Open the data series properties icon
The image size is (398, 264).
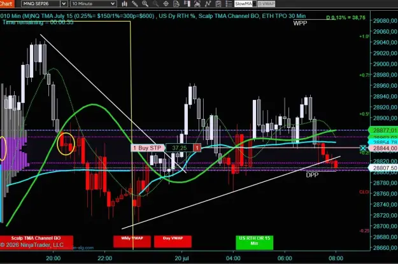(x=176, y=4)
